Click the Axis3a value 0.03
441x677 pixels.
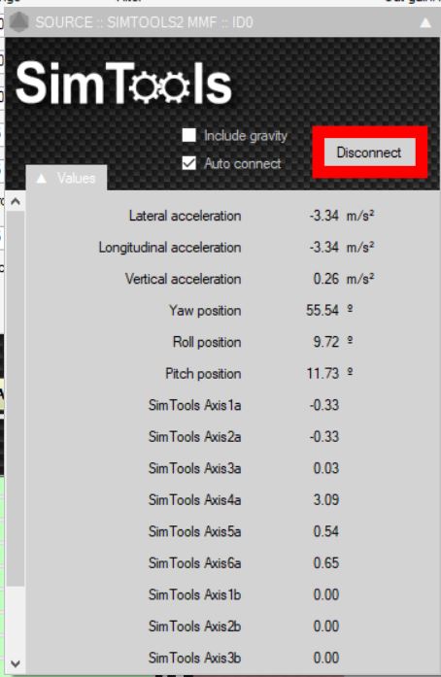[x=326, y=468]
